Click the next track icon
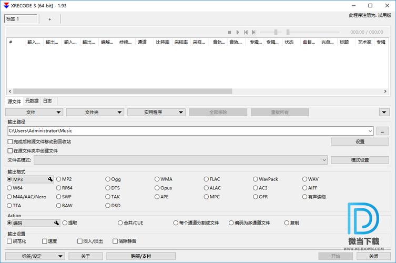The width and height of the screenshot is (396, 263). pyautogui.click(x=253, y=32)
